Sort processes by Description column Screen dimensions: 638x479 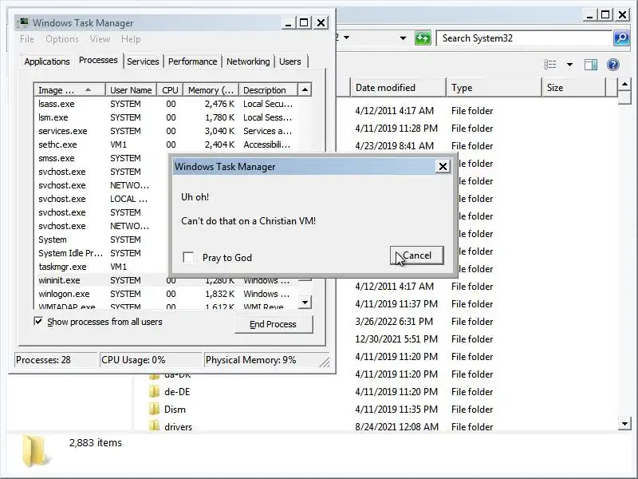click(x=268, y=90)
